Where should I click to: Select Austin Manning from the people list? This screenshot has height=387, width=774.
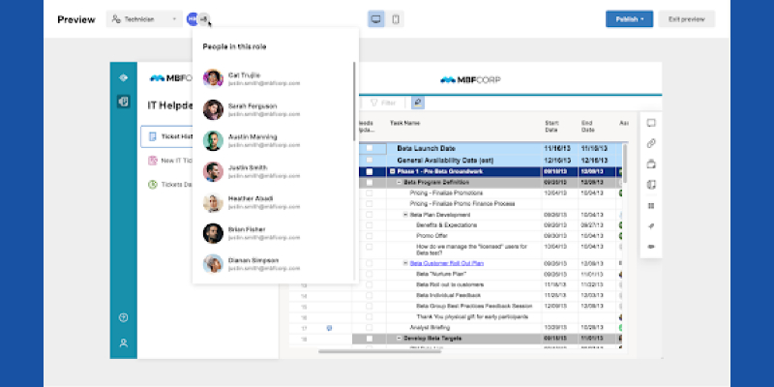click(250, 140)
